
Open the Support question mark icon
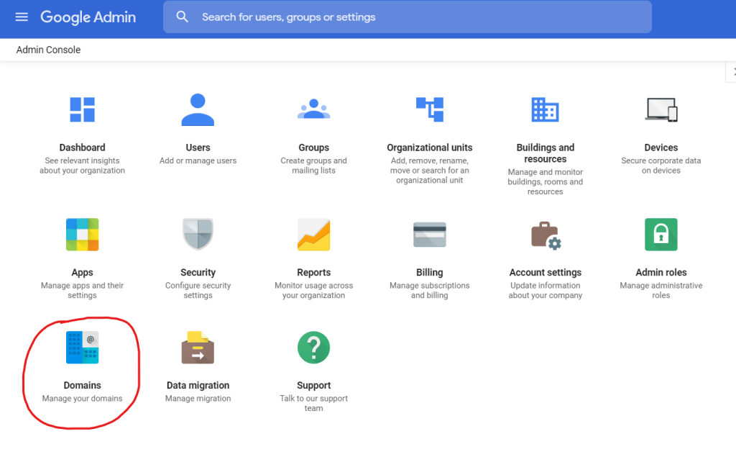313,348
